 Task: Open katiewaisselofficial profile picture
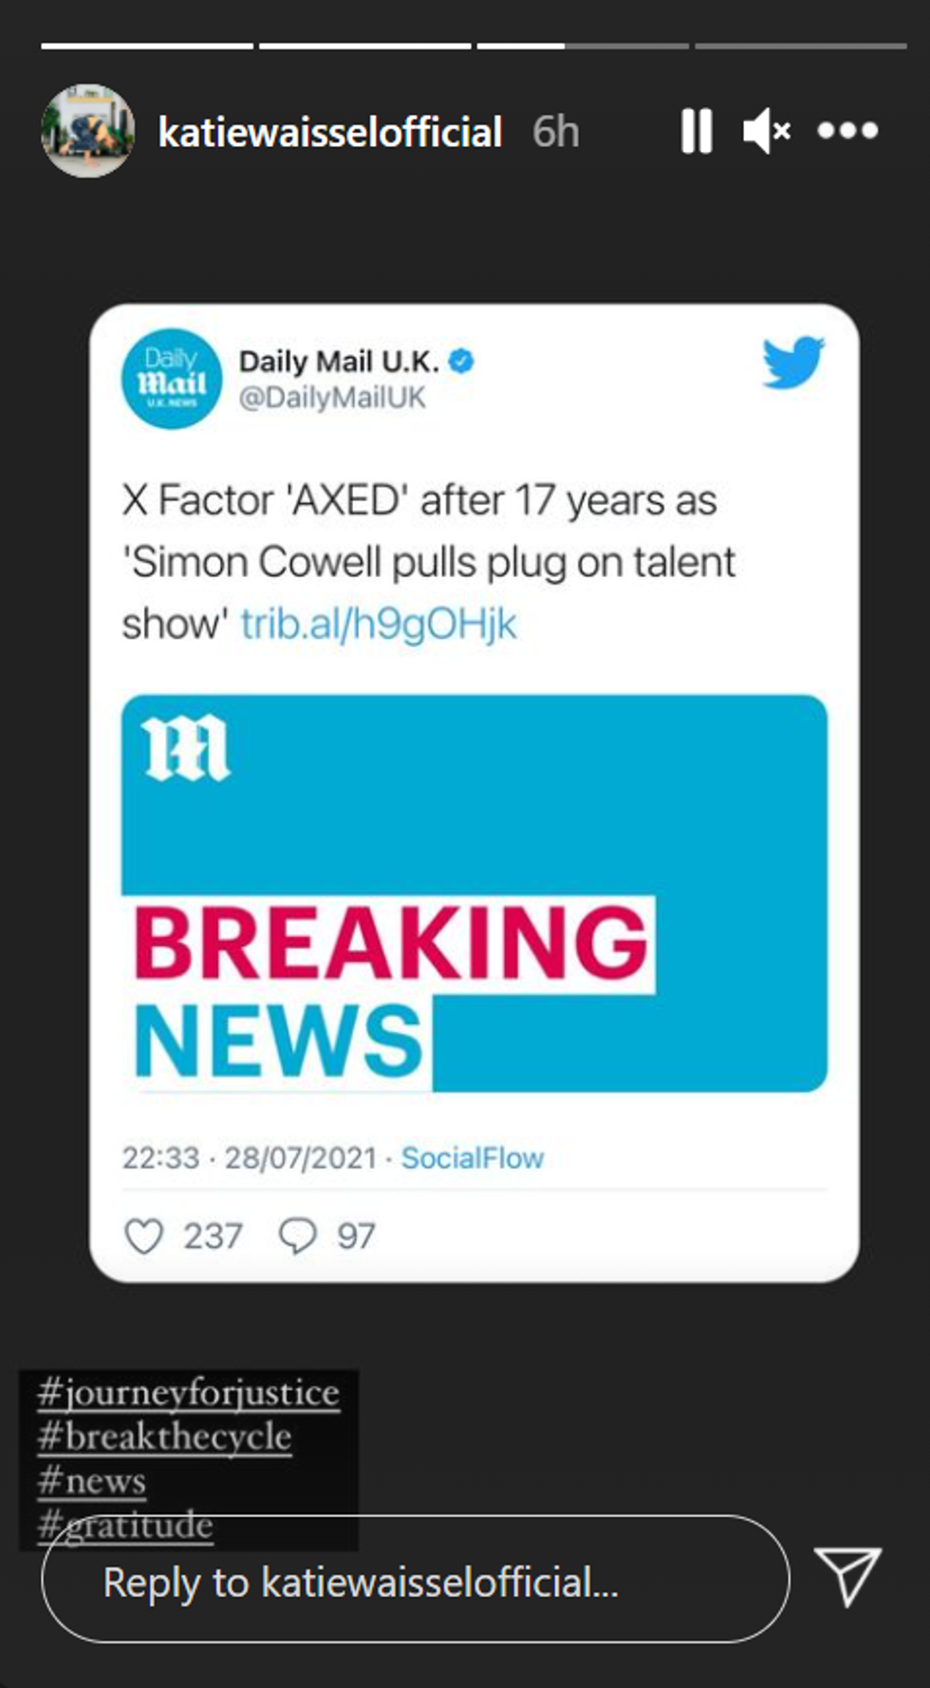[x=88, y=131]
